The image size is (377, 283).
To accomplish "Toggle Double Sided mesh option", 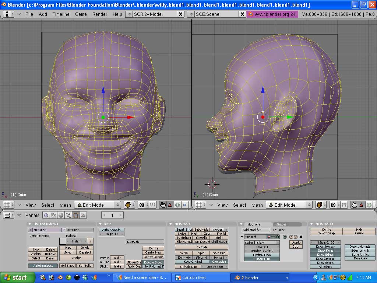I will tap(154, 262).
